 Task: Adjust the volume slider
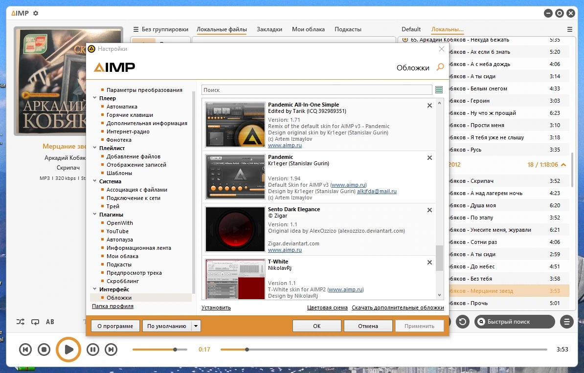[160, 350]
